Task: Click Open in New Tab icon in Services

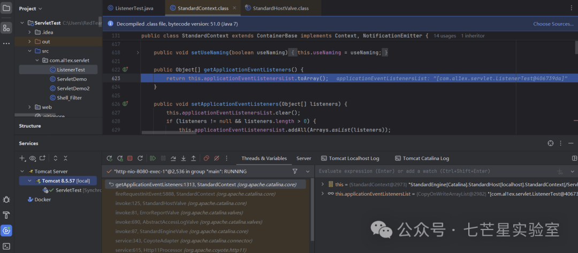Action: pyautogui.click(x=43, y=158)
